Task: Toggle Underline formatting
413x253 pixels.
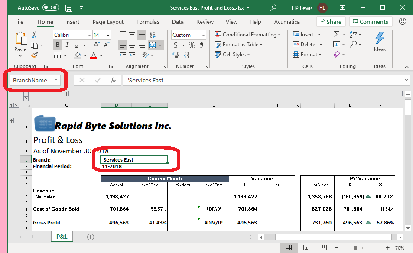Action: click(x=76, y=45)
